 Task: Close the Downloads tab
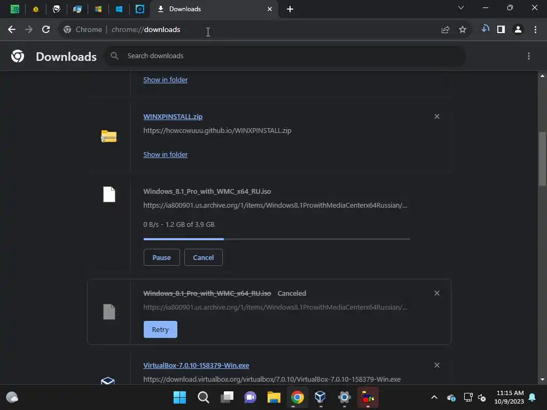(x=270, y=9)
